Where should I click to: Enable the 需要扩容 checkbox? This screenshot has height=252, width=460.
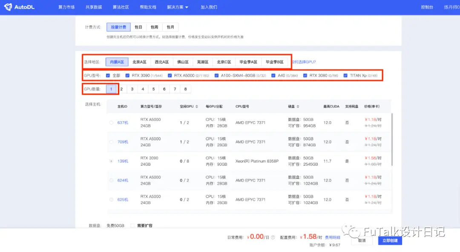coord(132,226)
